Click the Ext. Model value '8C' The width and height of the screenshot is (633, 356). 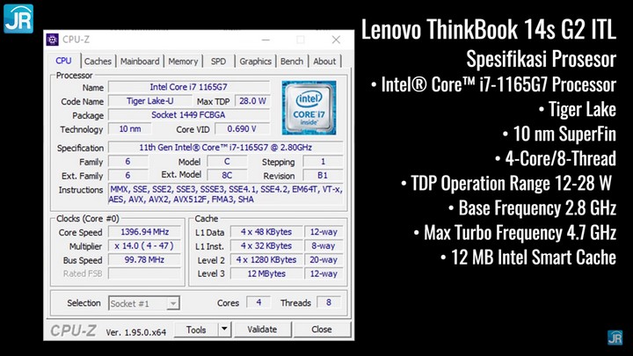pos(227,176)
